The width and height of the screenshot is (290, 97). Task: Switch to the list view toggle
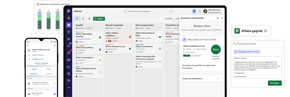tap(83, 19)
